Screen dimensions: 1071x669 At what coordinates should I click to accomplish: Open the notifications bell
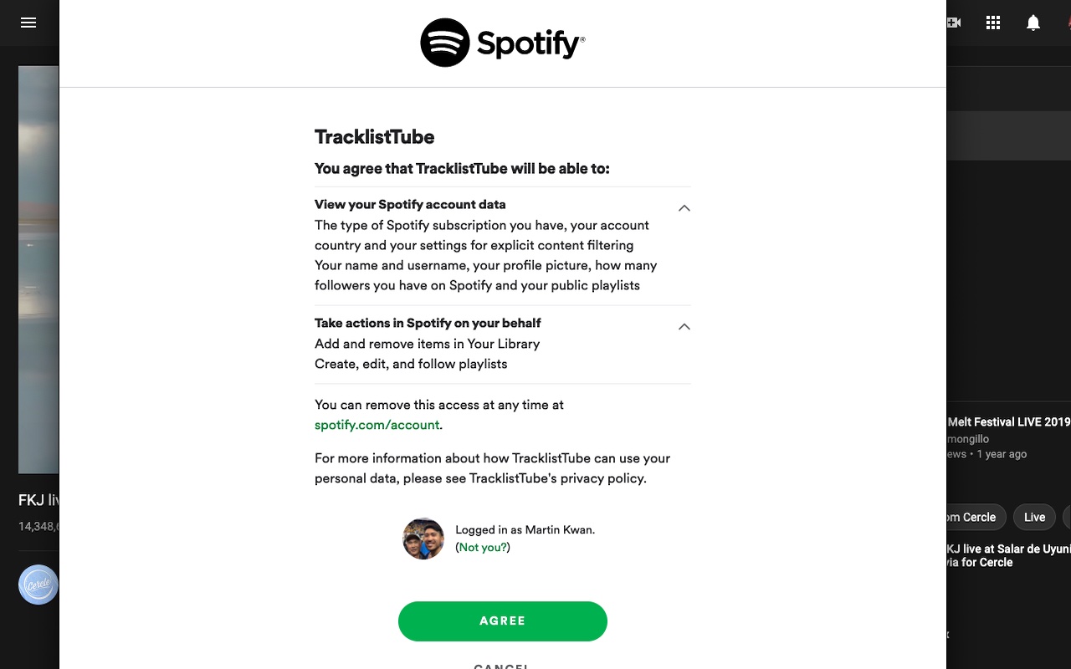1033,23
